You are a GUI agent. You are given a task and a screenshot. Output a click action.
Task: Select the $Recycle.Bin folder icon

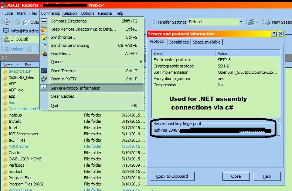(x=5, y=71)
